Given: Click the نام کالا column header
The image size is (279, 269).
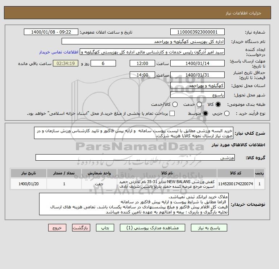Looking at the screenshot, I should point(167,173).
